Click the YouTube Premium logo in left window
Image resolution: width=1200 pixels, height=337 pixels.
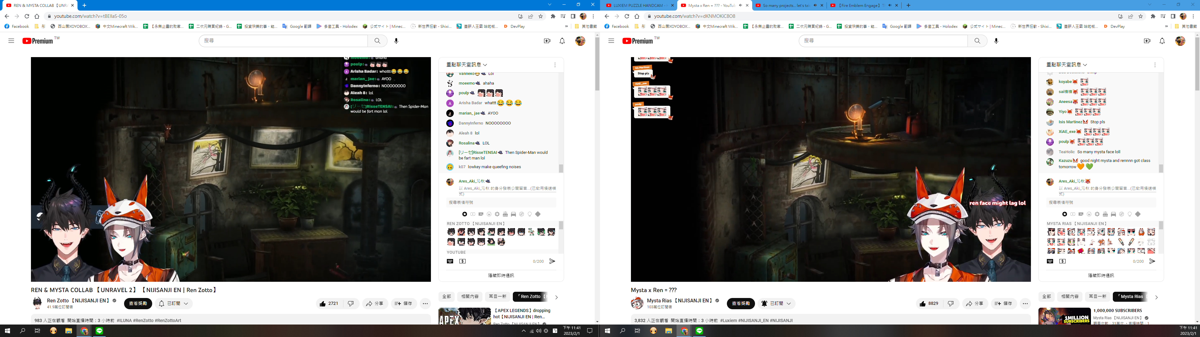[x=38, y=41]
